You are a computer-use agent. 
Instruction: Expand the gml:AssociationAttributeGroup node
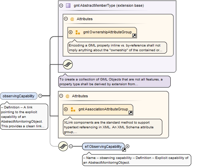66,109
